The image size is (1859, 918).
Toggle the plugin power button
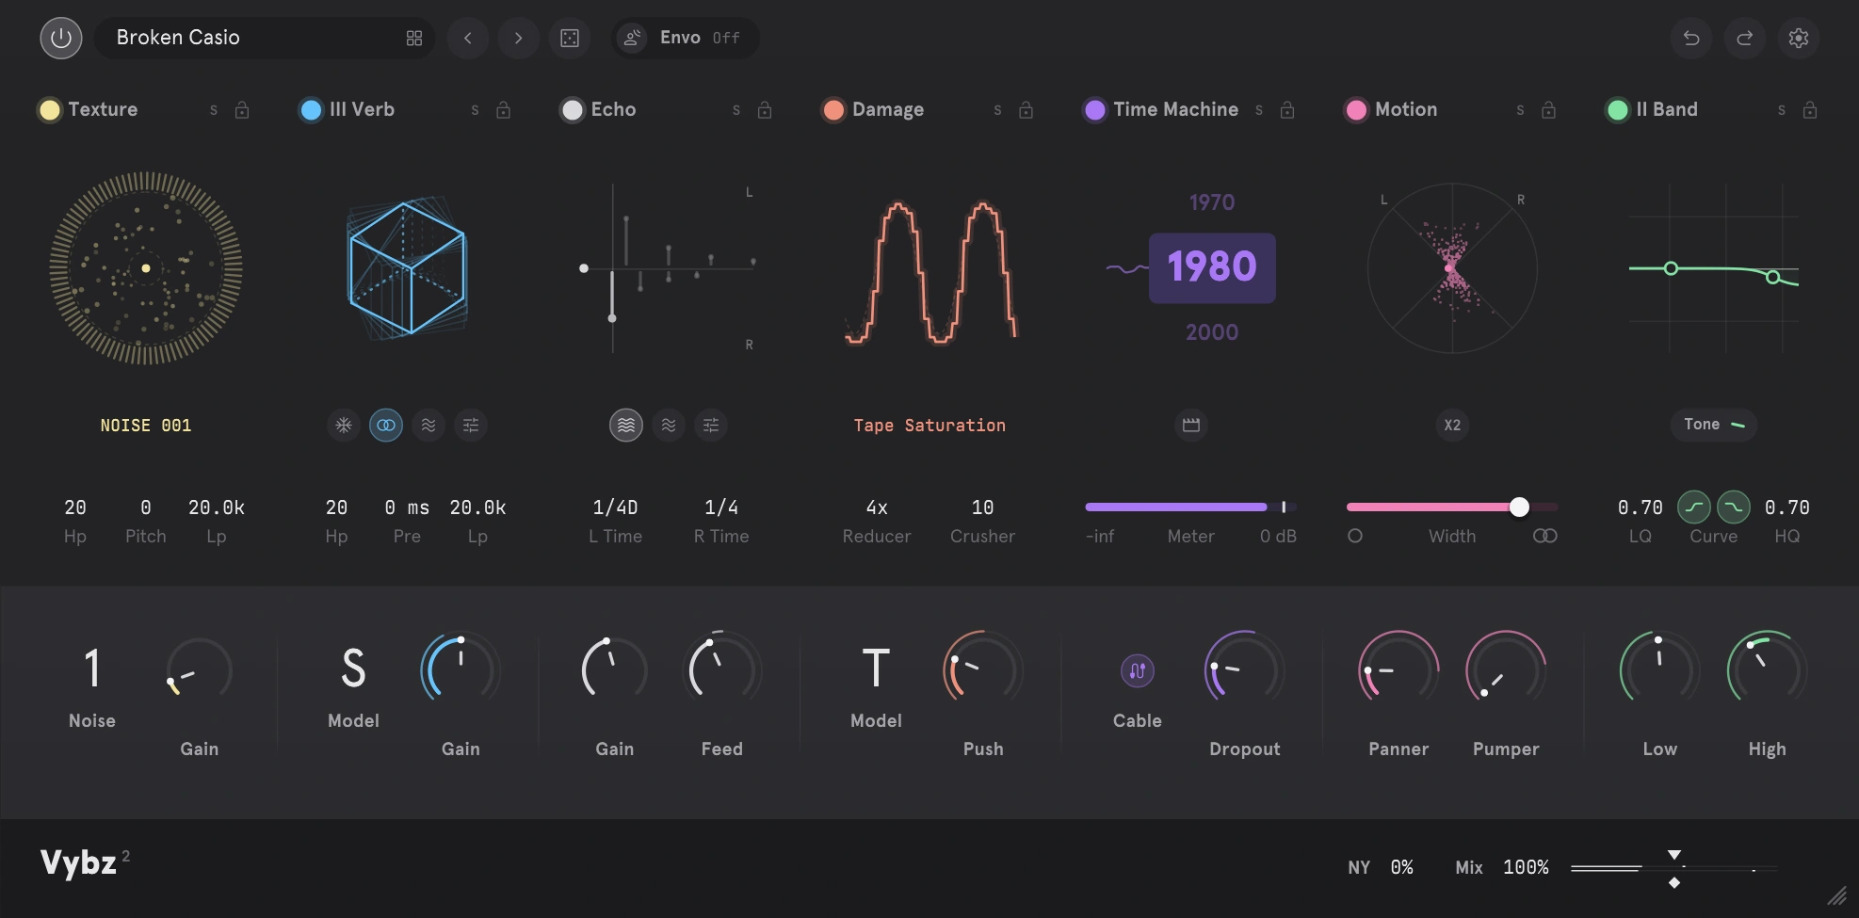click(x=61, y=39)
